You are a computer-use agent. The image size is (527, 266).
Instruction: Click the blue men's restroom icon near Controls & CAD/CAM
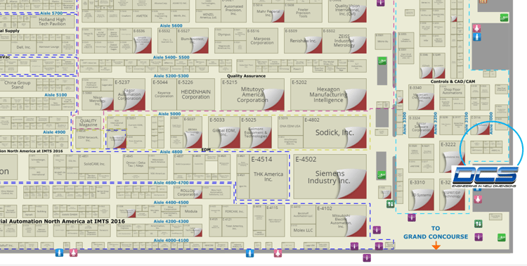[x=477, y=37]
